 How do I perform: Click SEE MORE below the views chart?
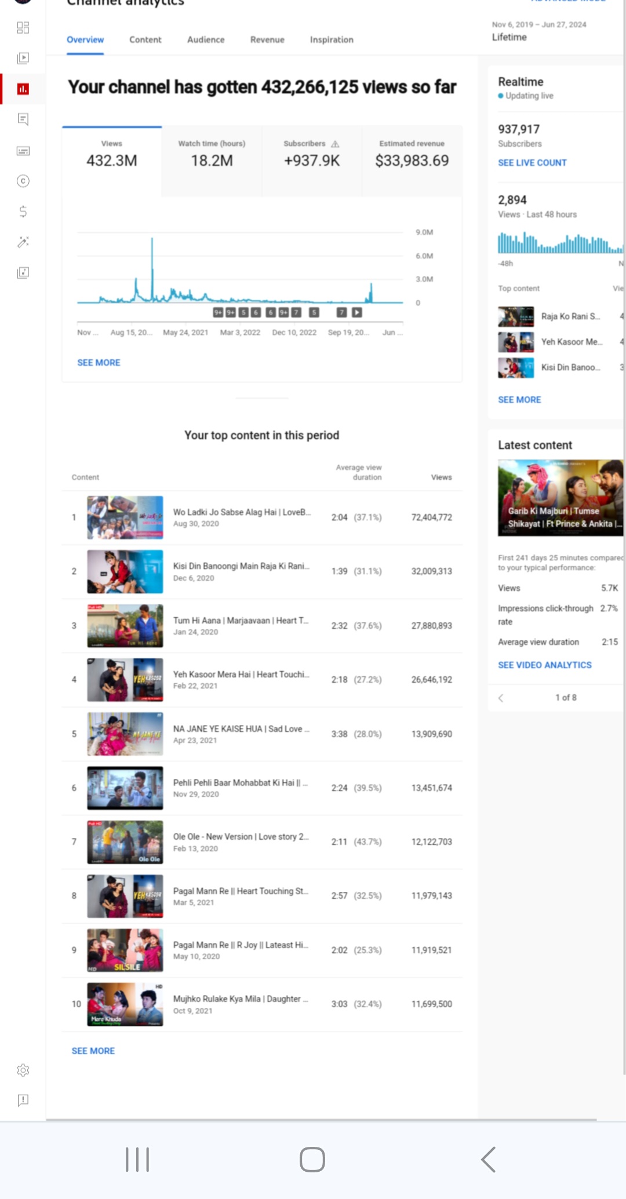(x=99, y=363)
